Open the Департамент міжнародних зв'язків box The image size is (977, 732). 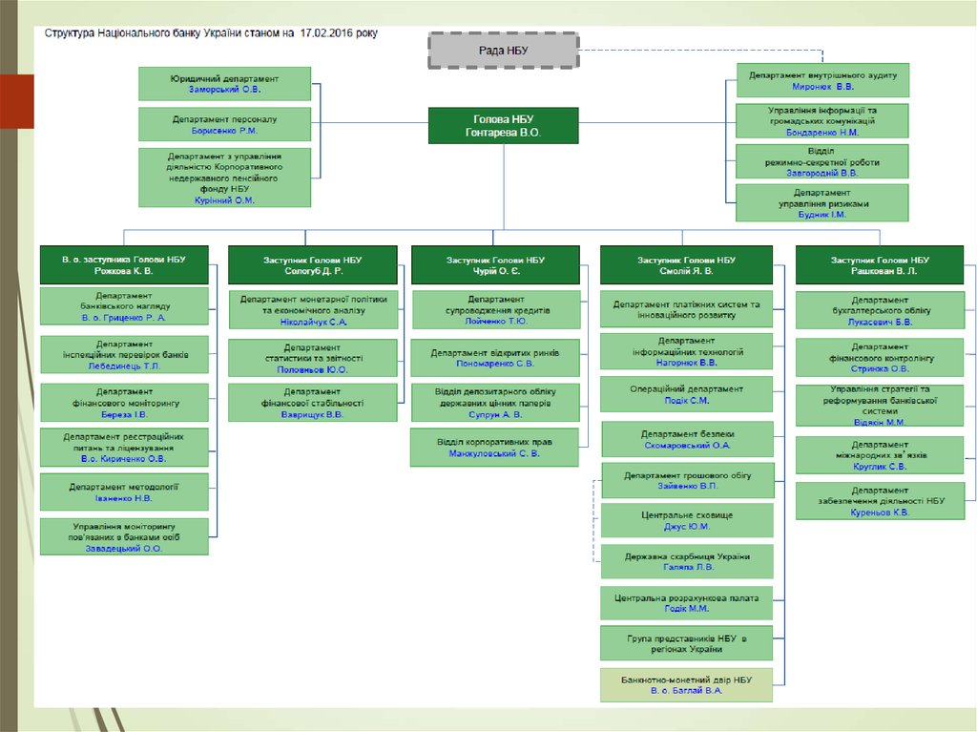pos(880,455)
